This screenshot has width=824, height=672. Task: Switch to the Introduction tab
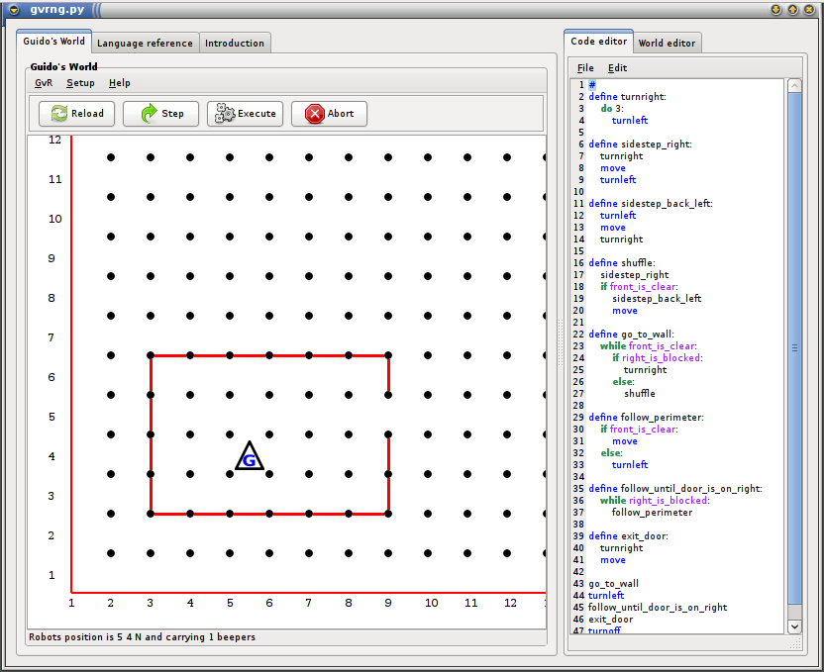(235, 43)
